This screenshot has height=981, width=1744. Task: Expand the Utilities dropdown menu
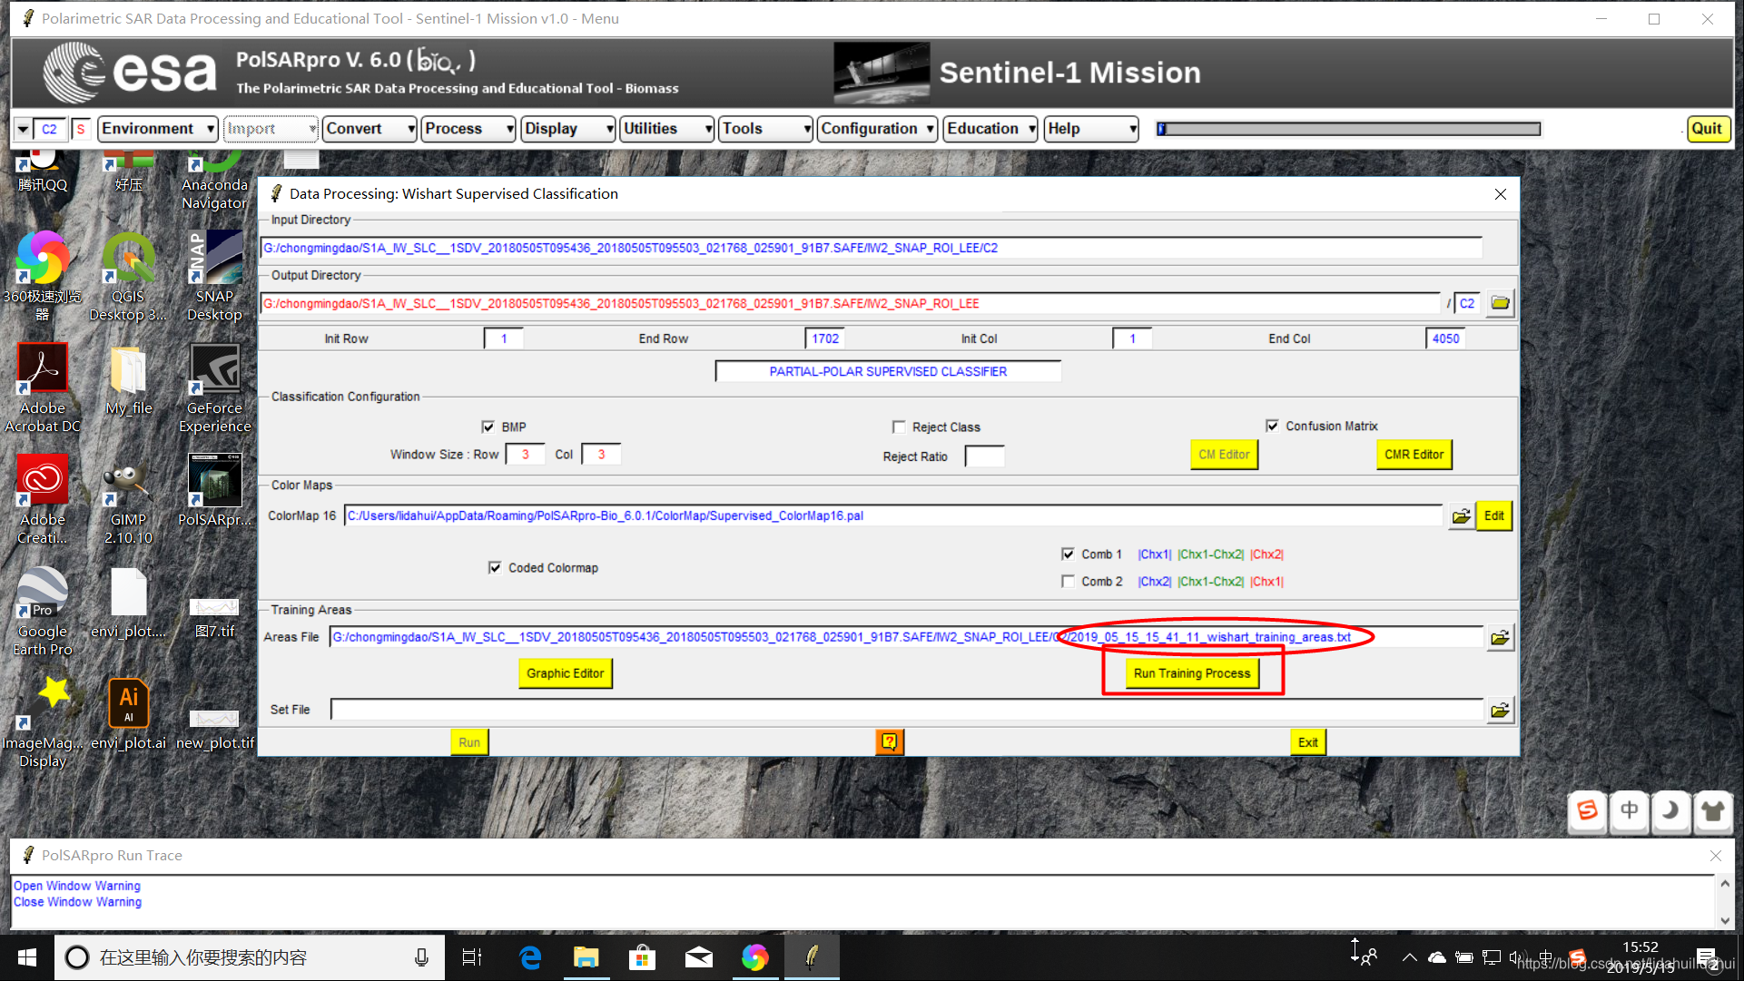pos(667,129)
